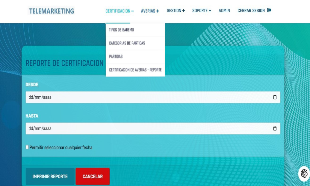The height and width of the screenshot is (186, 310).
Task: Open the HASTA calendar picker icon
Action: click(275, 128)
